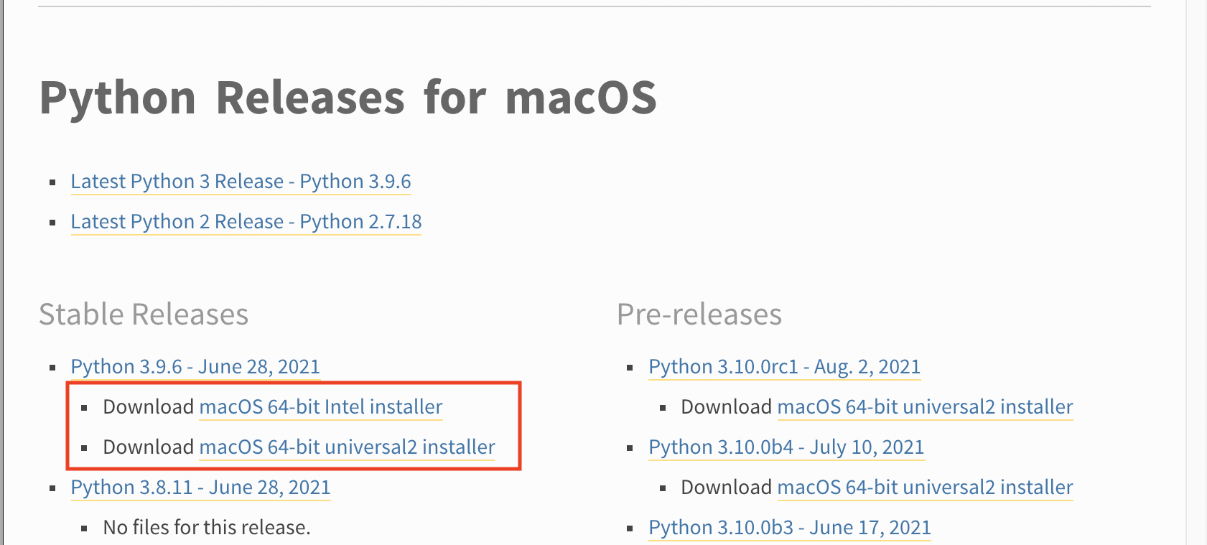Click the No files for this release text
Image resolution: width=1207 pixels, height=545 pixels.
[x=206, y=528]
